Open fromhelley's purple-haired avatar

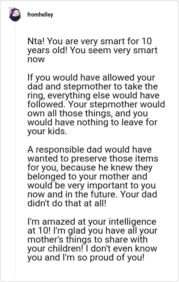(15, 14)
